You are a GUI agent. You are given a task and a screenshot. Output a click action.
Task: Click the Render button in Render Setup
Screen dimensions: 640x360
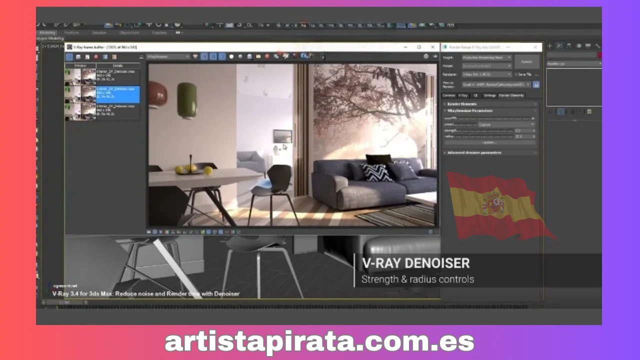pyautogui.click(x=527, y=61)
